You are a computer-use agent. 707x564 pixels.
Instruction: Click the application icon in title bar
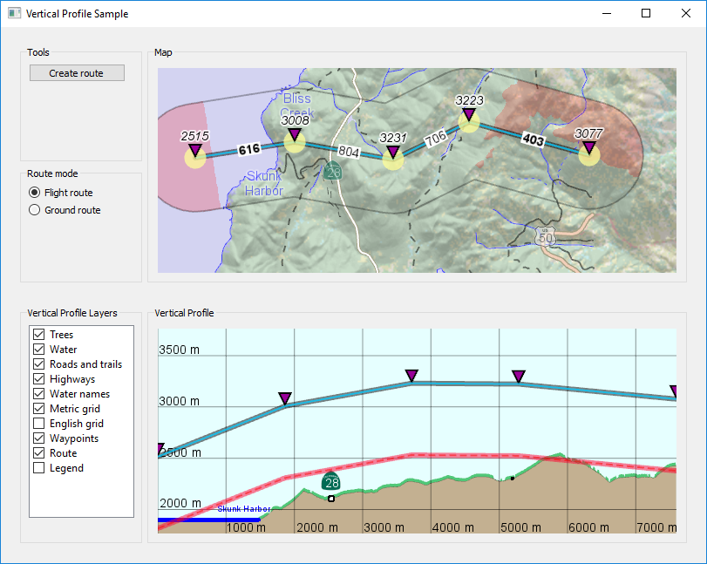point(14,13)
